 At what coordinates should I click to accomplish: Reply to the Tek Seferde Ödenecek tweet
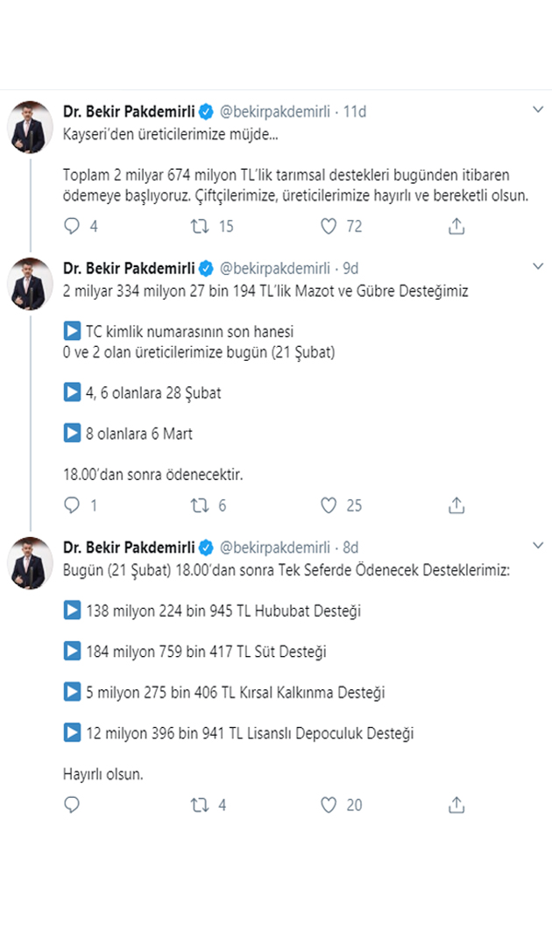click(x=73, y=805)
